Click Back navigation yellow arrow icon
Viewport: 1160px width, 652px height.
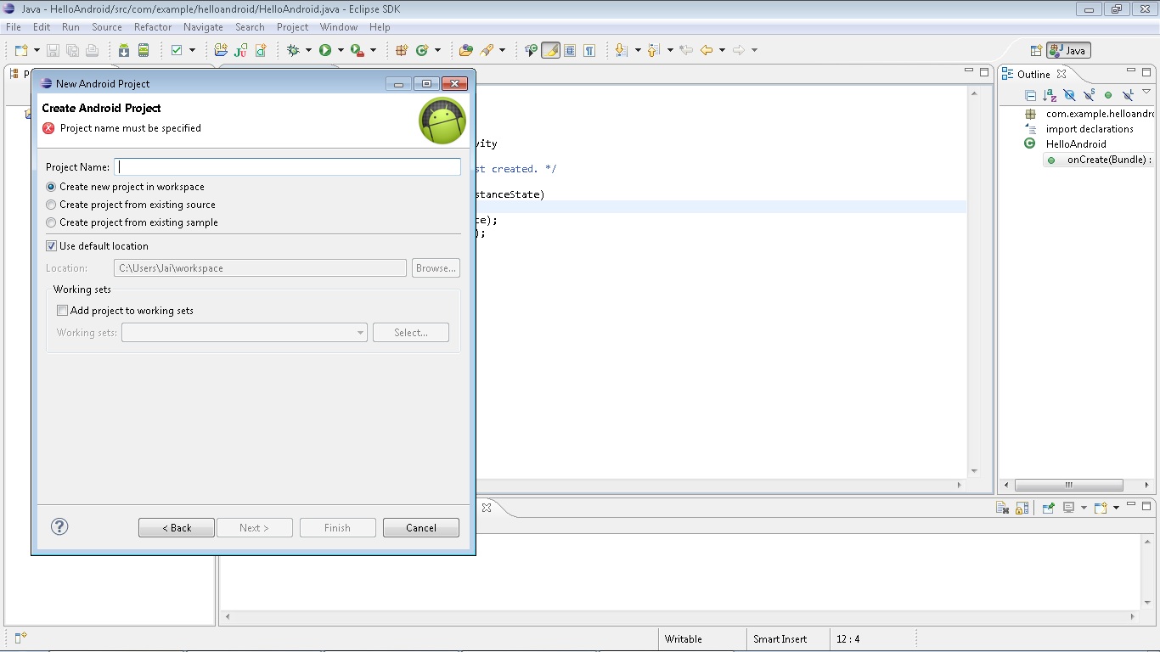coord(707,50)
